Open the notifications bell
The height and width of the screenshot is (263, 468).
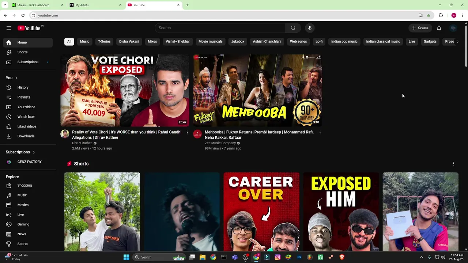pyautogui.click(x=439, y=28)
